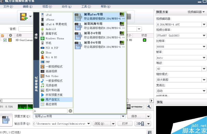Choose the 黑莓手机 category
This screenshot has height=134, width=207.
pyautogui.click(x=56, y=34)
